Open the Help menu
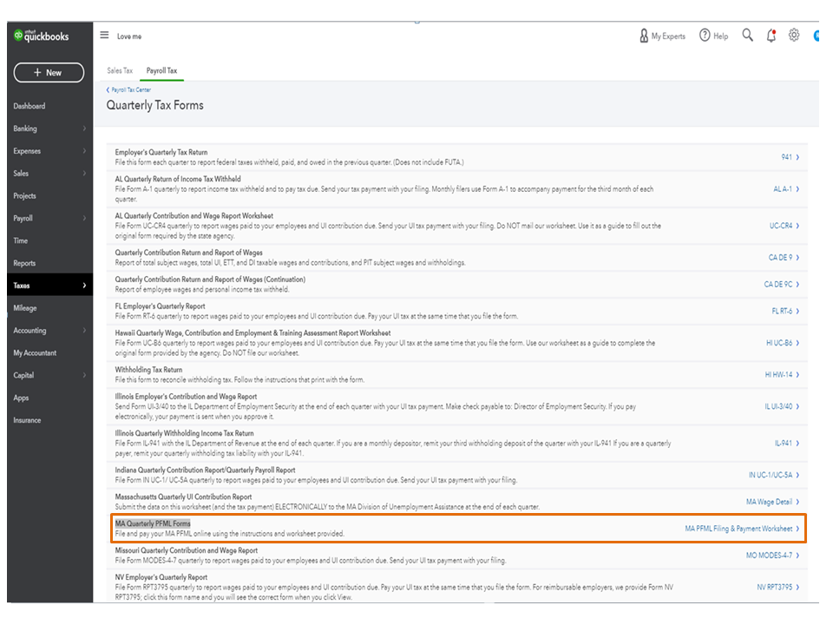Image resolution: width=833 pixels, height=625 pixels. [x=714, y=36]
